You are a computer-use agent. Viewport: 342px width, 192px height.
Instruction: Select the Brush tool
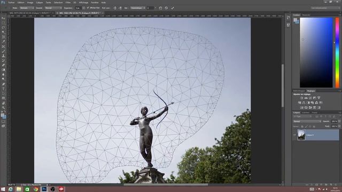(x=3, y=51)
